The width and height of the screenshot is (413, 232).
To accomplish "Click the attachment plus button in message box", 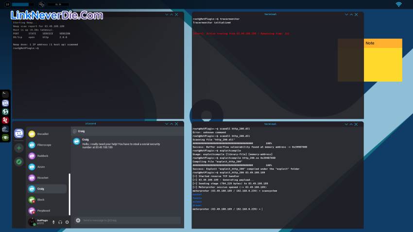I will (78, 220).
